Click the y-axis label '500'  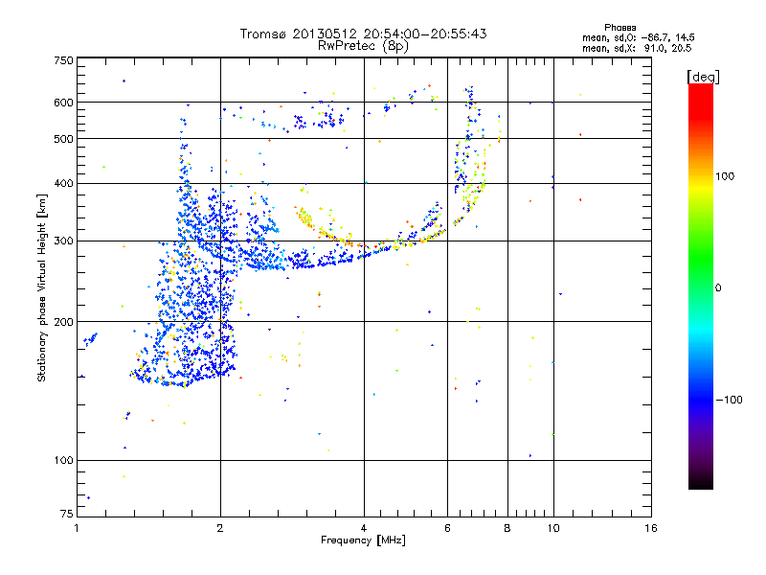coord(63,139)
